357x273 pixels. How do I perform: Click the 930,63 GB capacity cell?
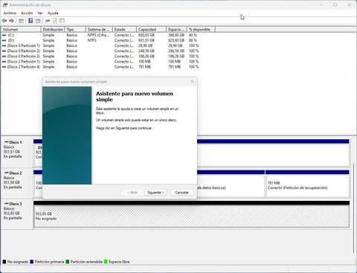tap(147, 35)
